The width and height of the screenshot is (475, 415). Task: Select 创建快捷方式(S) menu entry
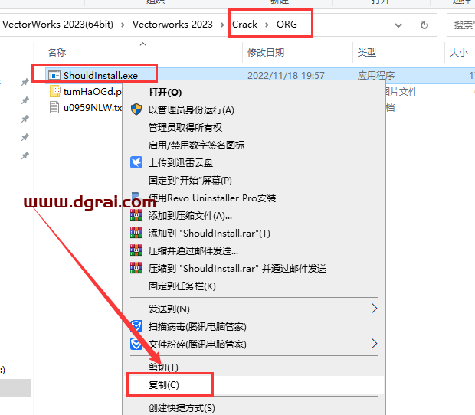pos(254,407)
